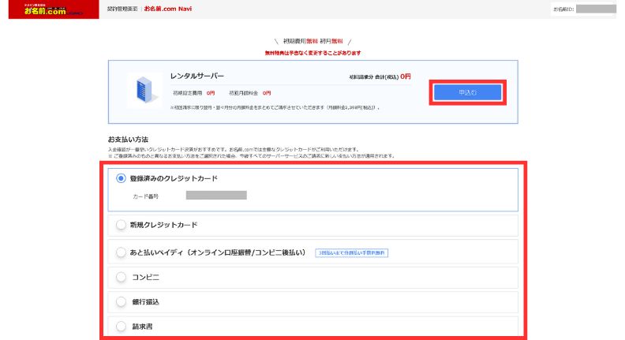The height and width of the screenshot is (340, 625).
Task: Select 登録済みのクレジットカード radio button
Action: pyautogui.click(x=121, y=178)
